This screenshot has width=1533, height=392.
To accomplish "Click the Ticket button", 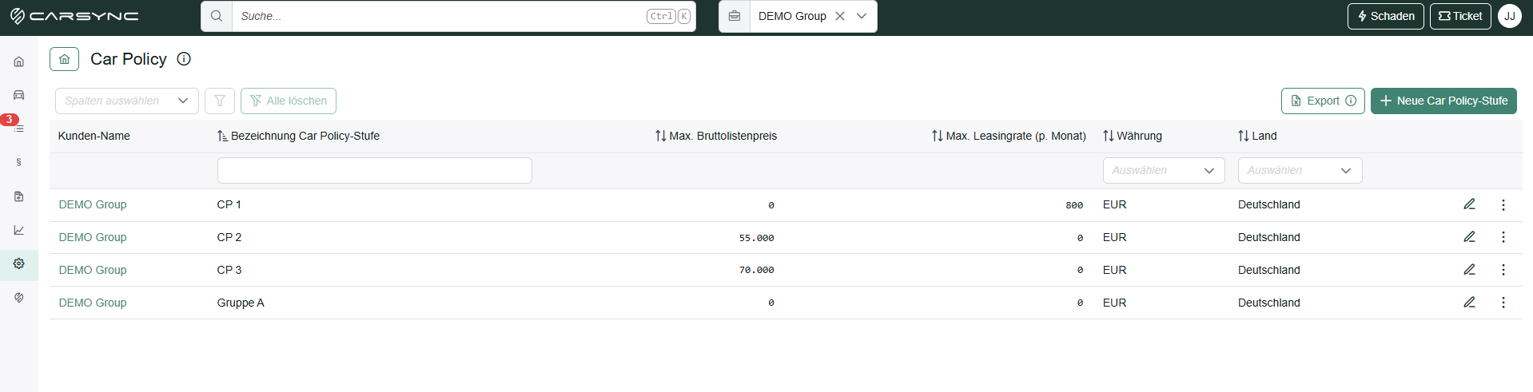I will pos(1460,16).
